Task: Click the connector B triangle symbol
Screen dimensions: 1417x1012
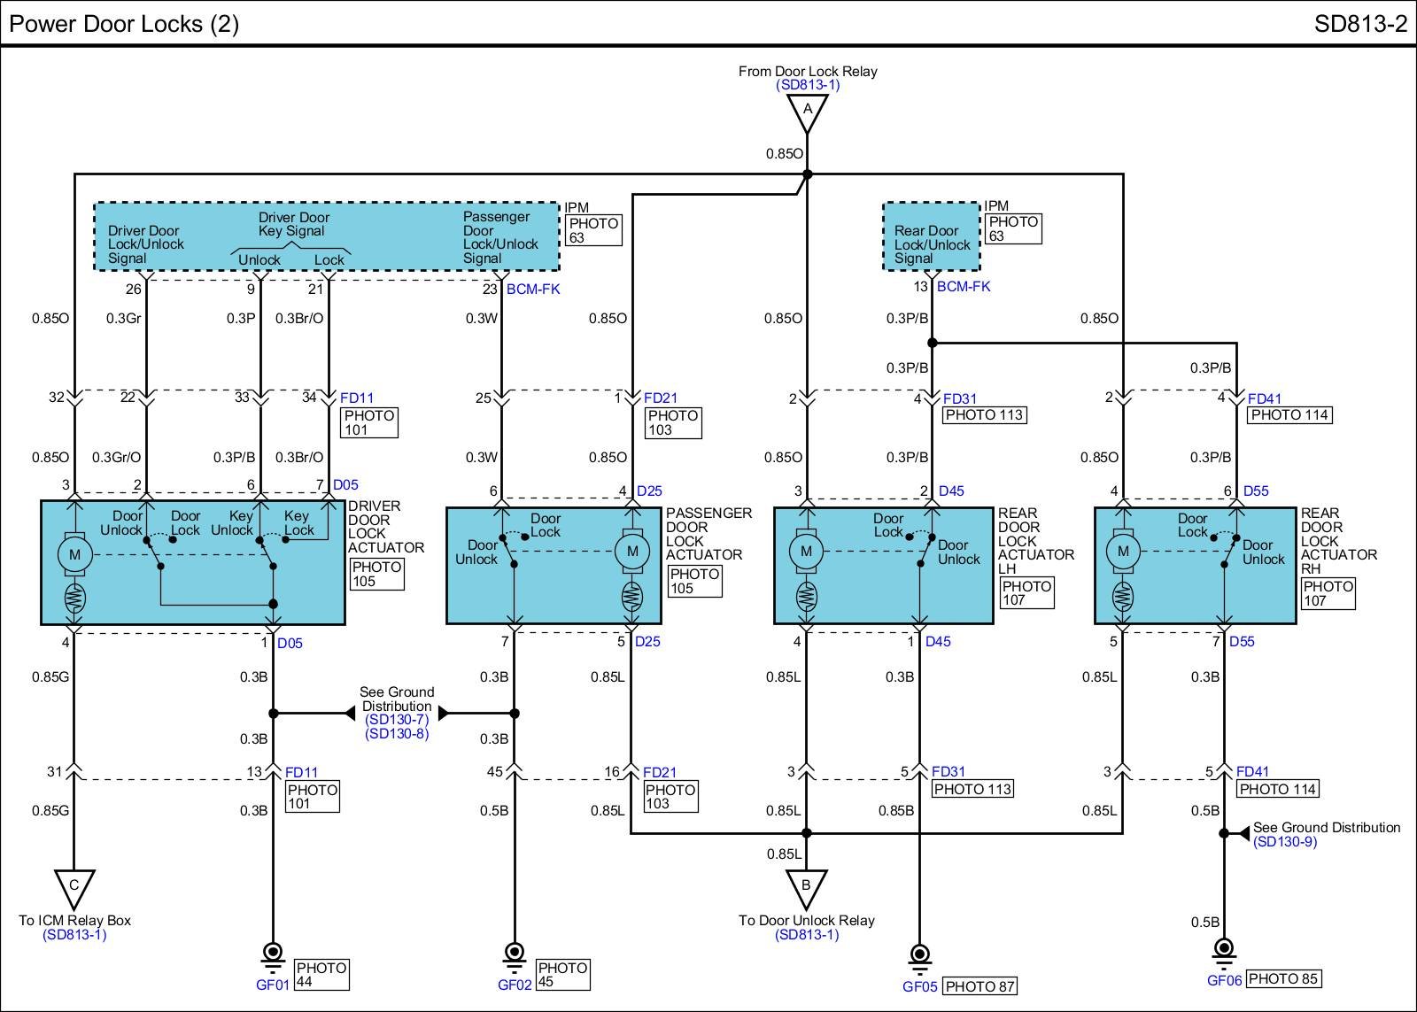Action: click(x=806, y=887)
